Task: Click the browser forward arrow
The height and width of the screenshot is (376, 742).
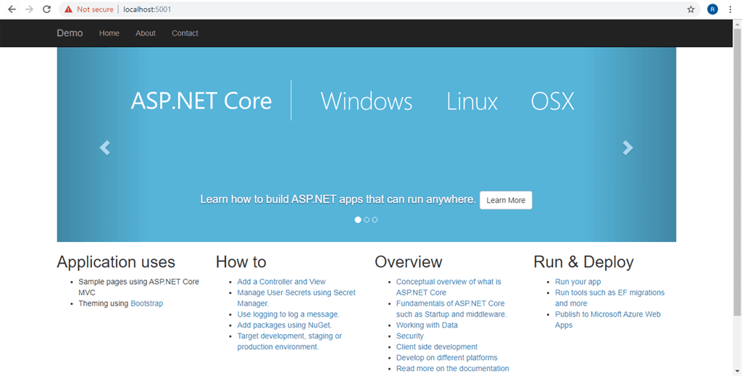Action: pos(29,9)
